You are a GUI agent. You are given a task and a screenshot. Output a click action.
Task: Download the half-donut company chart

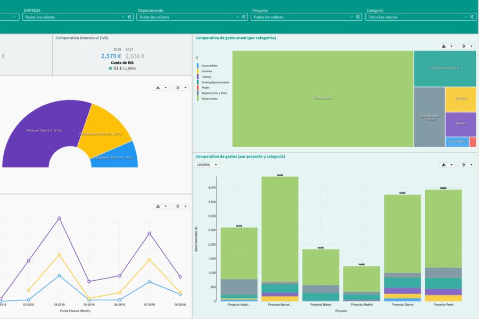point(158,88)
